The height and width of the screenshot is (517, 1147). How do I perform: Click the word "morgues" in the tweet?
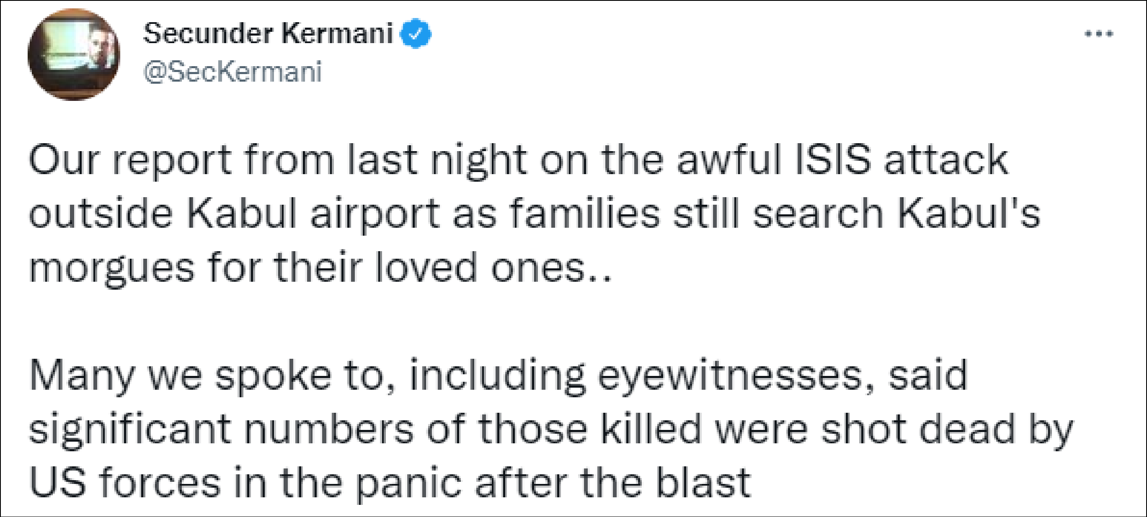pyautogui.click(x=111, y=269)
